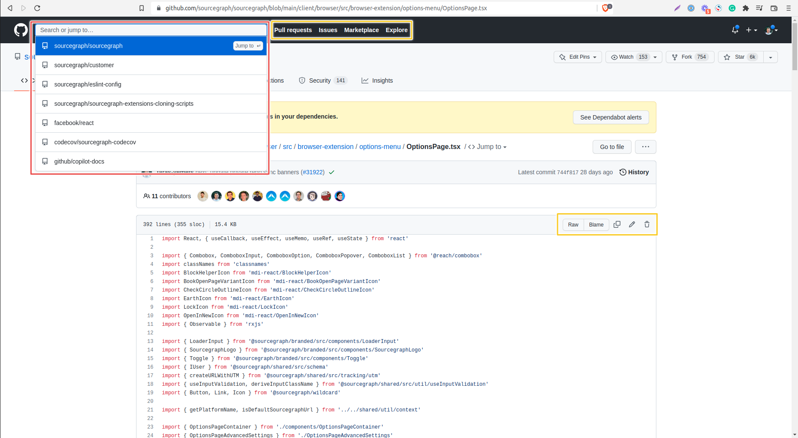The height and width of the screenshot is (438, 798).
Task: Edit this file with the pencil icon
Action: click(x=632, y=224)
